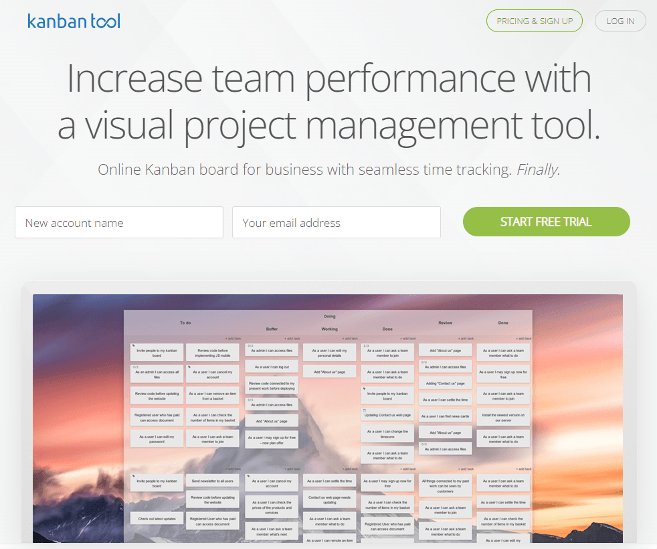This screenshot has height=549, width=657.
Task: Open 'Install the newest version on our server' card
Action: tap(503, 417)
